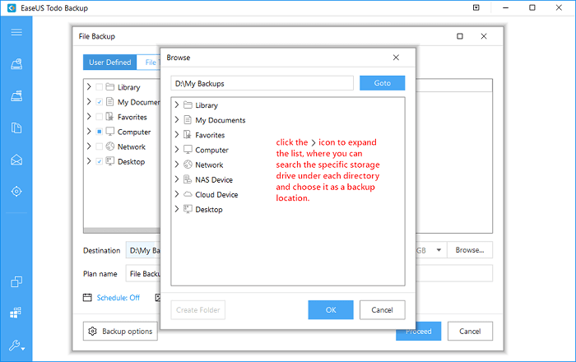The width and height of the screenshot is (576, 362).
Task: Click the D:\My Backups path field
Action: (x=262, y=83)
